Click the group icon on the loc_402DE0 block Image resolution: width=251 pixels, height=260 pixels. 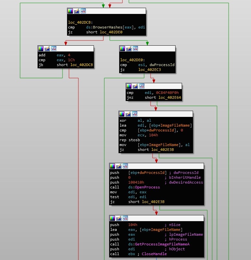click(x=135, y=49)
